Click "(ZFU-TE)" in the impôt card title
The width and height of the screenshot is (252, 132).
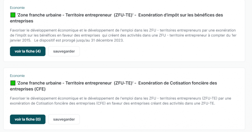tap(123, 15)
